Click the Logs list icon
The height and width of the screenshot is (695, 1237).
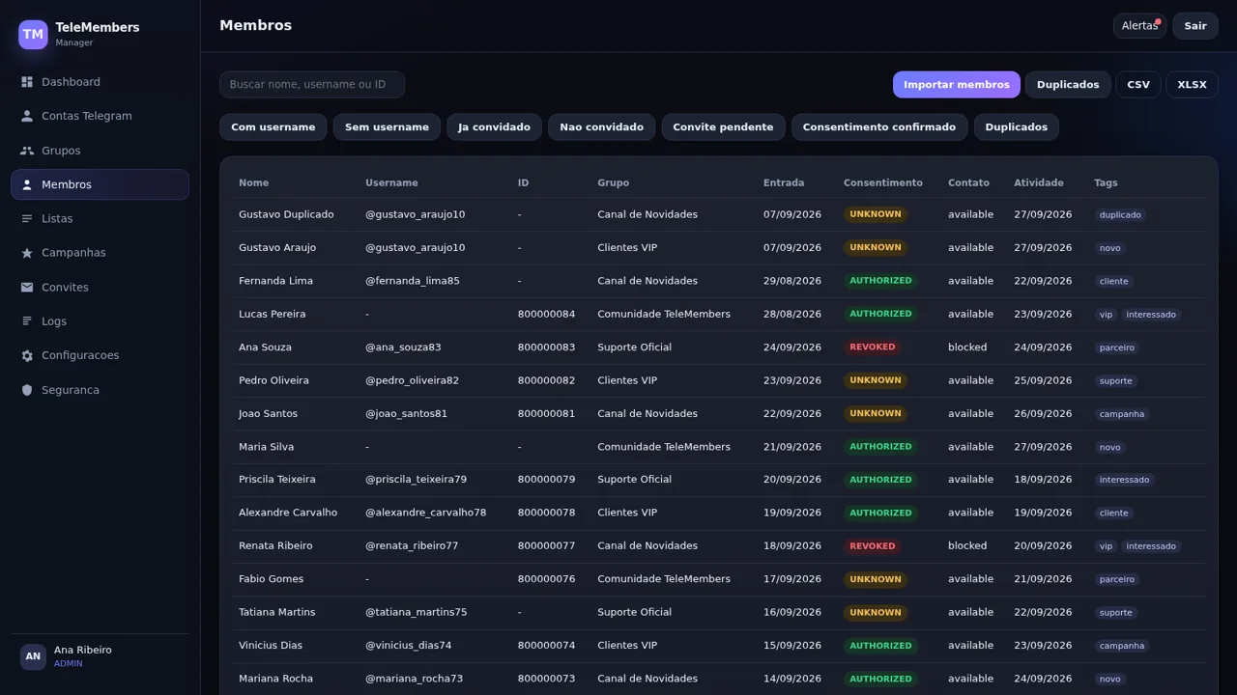pos(27,321)
